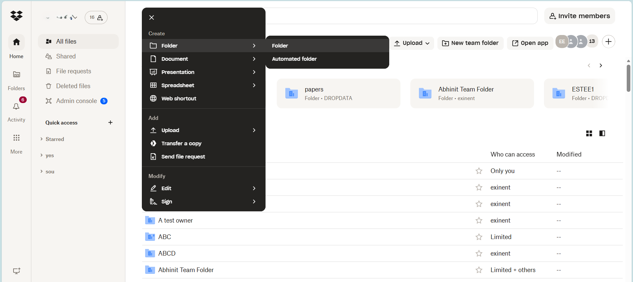Click Invite members button
This screenshot has width=633, height=282.
click(580, 16)
